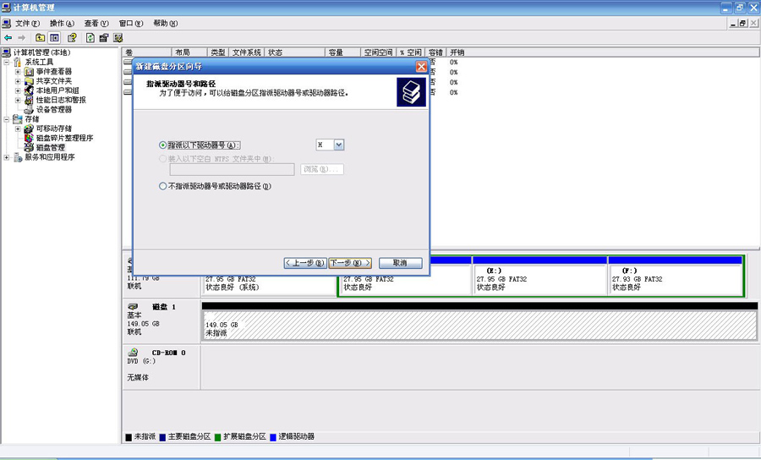Viewport: 761px width, 460px height.
Task: Toggle the Show/Hide console tree icon
Action: coord(54,38)
